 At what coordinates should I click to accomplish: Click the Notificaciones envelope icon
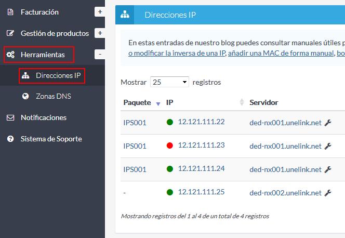10,117
